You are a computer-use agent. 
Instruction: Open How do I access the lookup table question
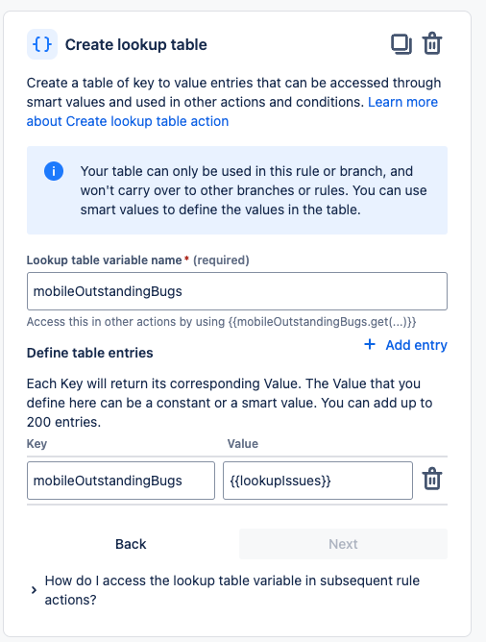pyautogui.click(x=232, y=590)
